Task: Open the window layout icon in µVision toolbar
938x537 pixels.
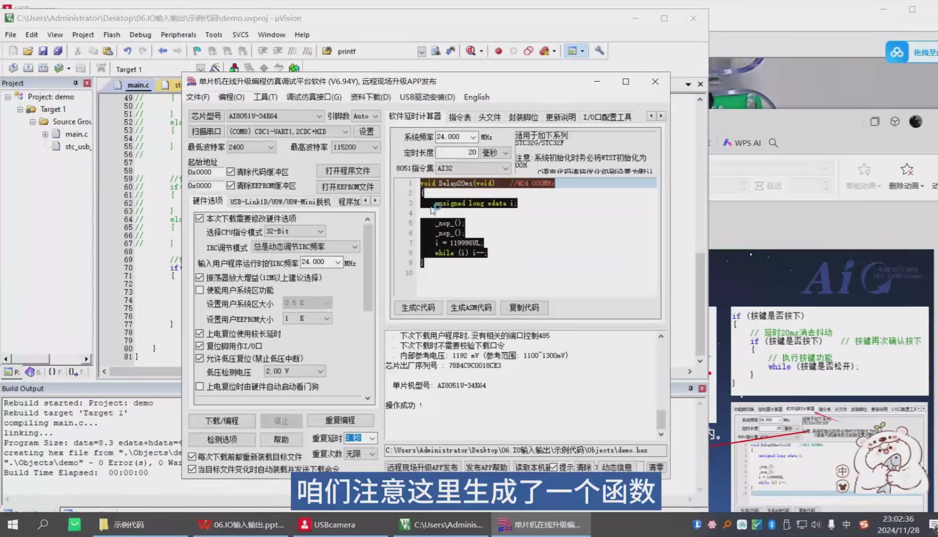Action: point(572,51)
